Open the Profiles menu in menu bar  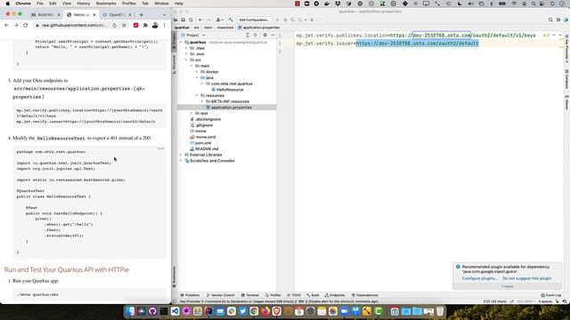[128, 4]
